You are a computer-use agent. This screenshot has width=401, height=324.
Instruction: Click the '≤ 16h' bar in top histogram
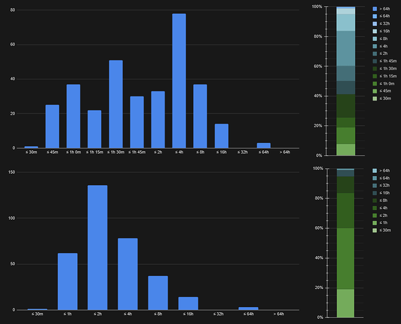point(222,136)
